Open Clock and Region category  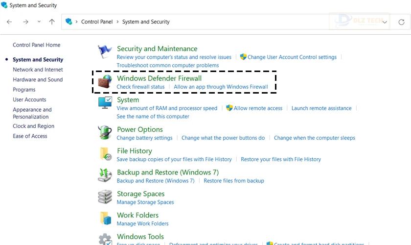tap(34, 126)
